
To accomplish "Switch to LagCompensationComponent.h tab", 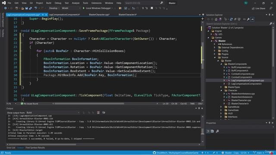I will pyautogui.click(x=64, y=15).
